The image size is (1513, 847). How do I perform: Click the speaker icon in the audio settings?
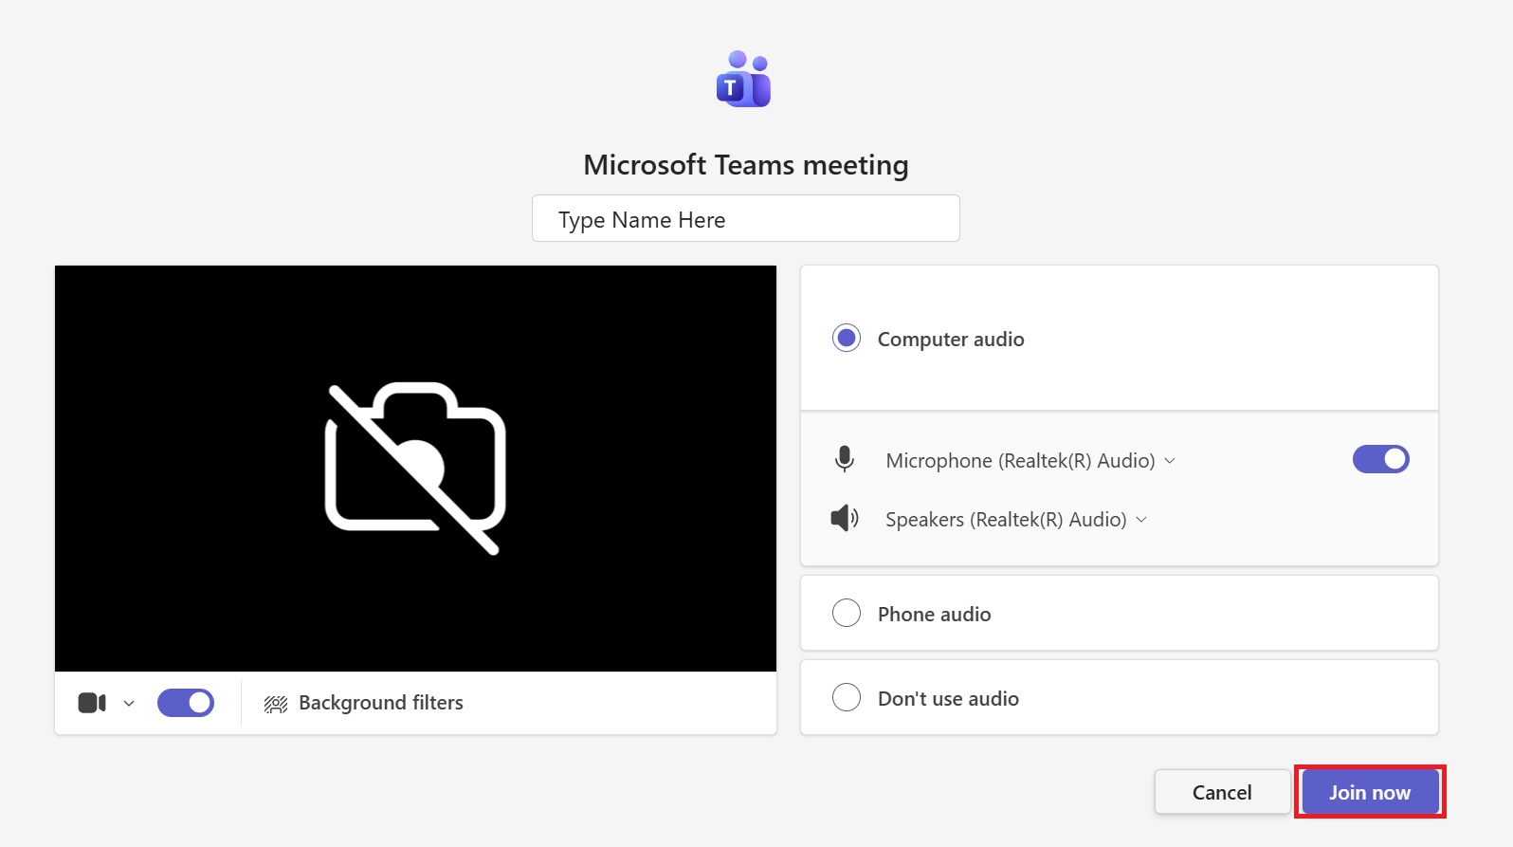[844, 519]
